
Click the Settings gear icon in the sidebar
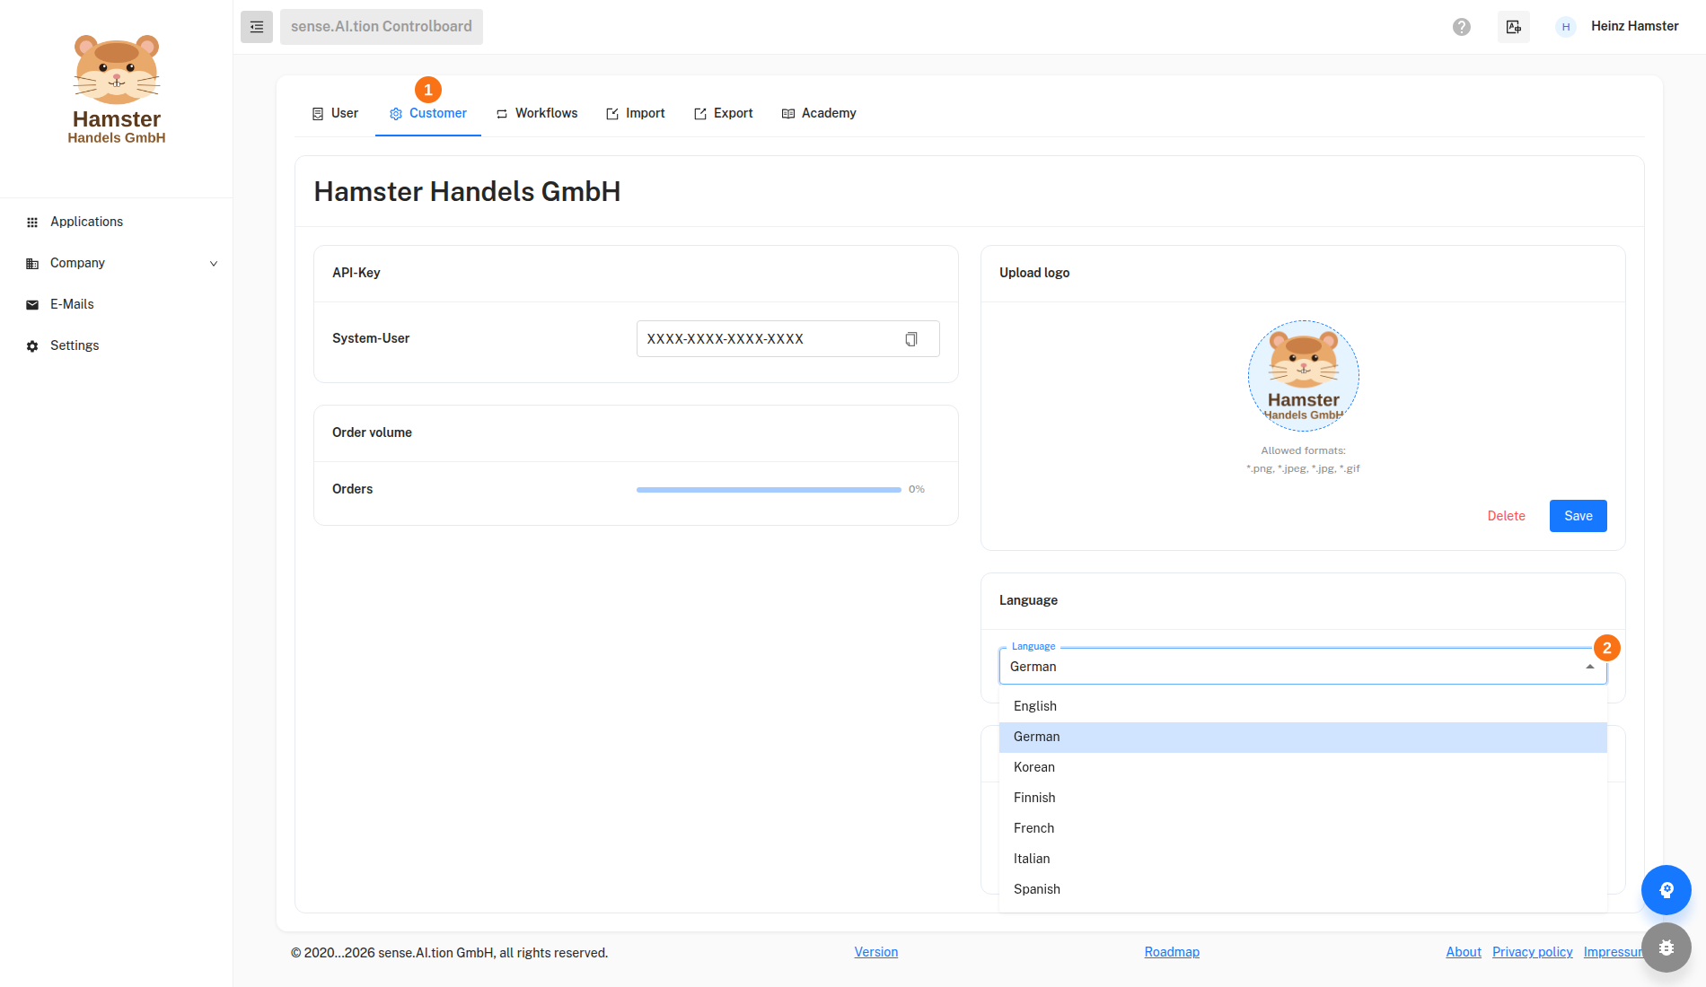point(32,346)
